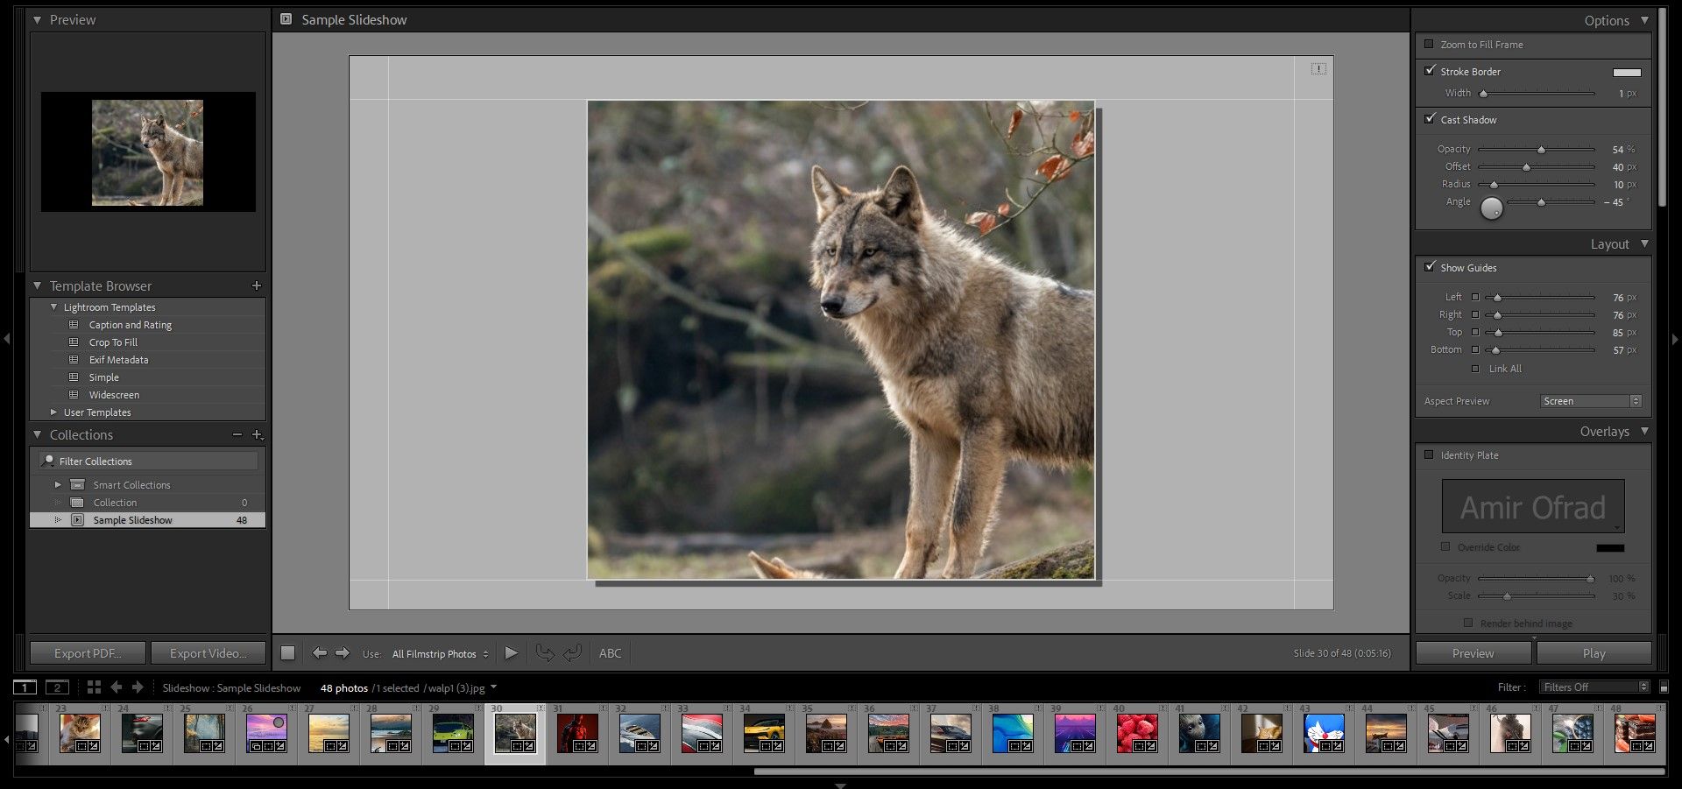
Task: Enable Zoom to Fill Frame checkbox
Action: click(x=1429, y=44)
